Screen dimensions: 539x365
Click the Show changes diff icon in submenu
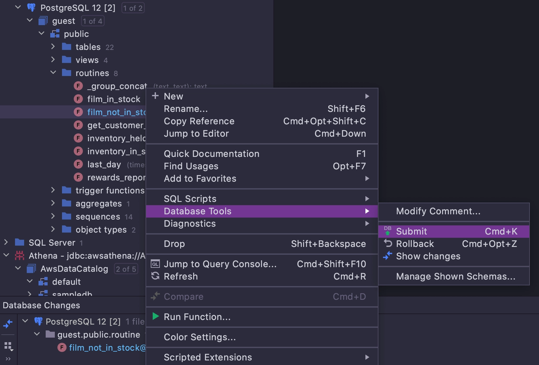pos(388,256)
